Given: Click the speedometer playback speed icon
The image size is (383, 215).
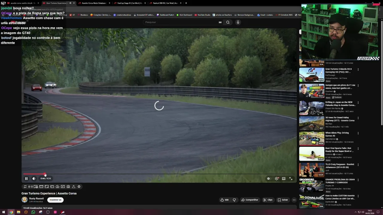Looking at the screenshot, I should (x=57, y=187).
